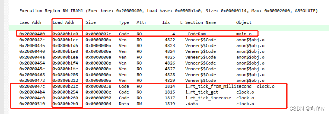The height and width of the screenshot is (114, 329).
Task: Select load address 0x0800b2b0
Action: pyautogui.click(x=65, y=104)
